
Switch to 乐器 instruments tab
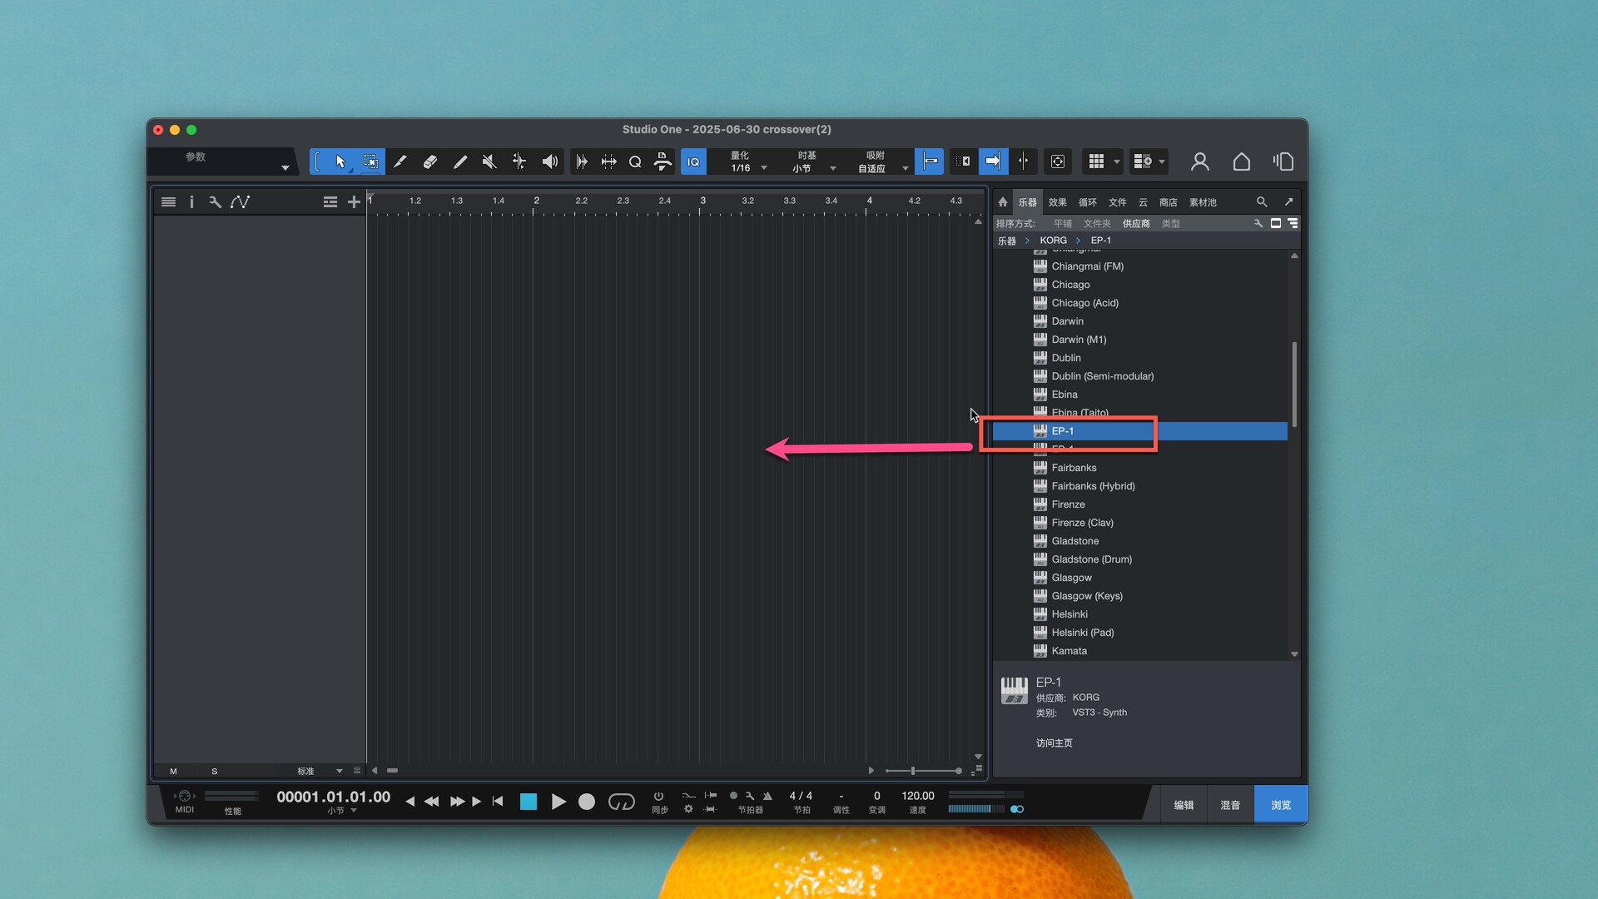click(1028, 202)
